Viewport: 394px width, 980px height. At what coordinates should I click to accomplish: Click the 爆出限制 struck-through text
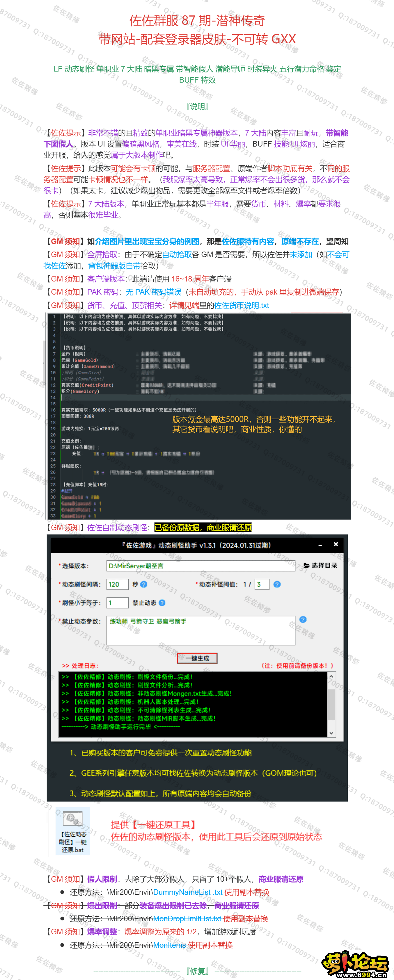102,906
